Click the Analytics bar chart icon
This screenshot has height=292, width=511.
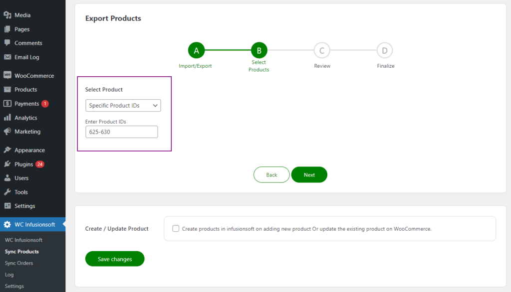7,118
